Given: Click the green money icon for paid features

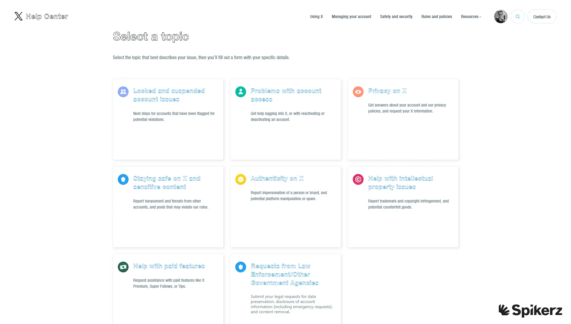Looking at the screenshot, I should click(x=123, y=267).
